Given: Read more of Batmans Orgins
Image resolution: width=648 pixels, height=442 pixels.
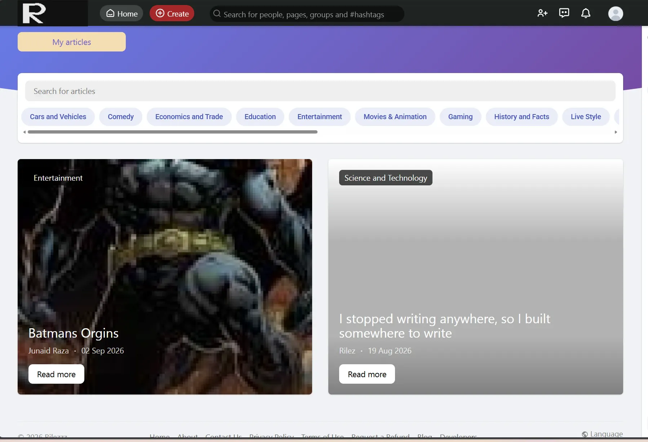Looking at the screenshot, I should point(56,374).
